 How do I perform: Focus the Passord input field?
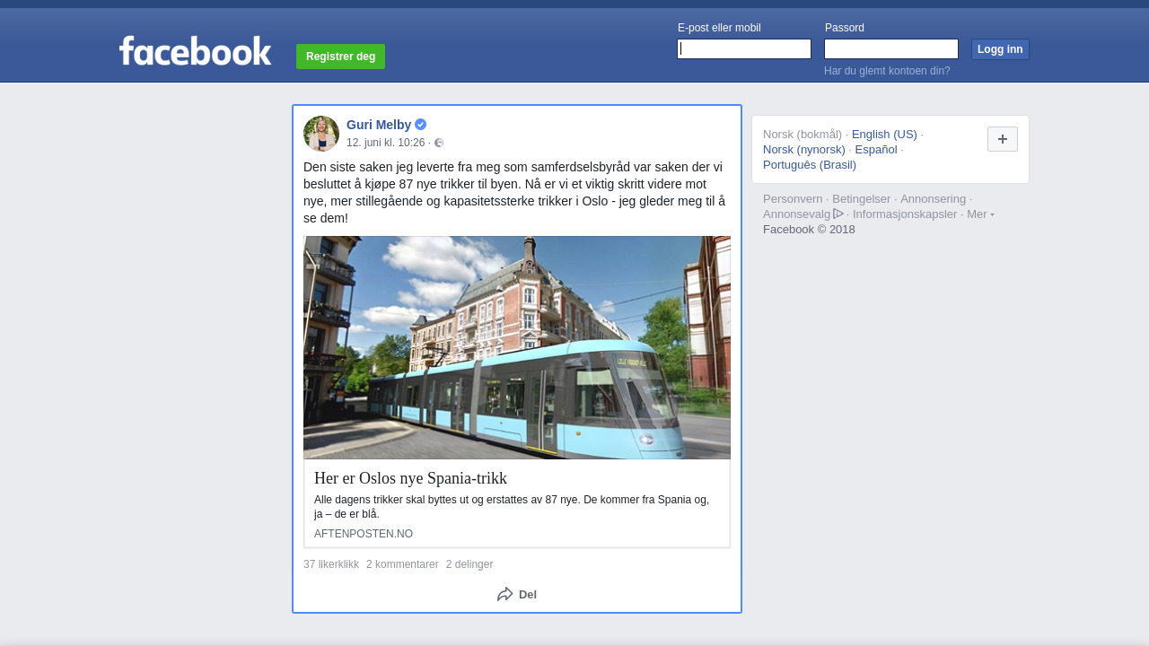click(891, 49)
